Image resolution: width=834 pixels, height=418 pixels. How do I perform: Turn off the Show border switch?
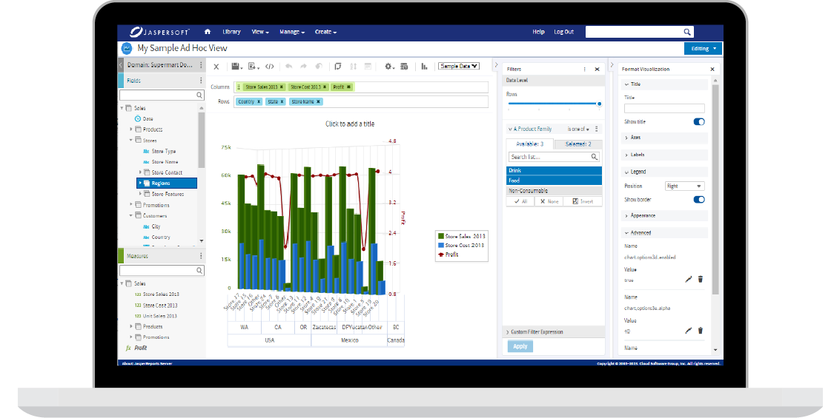coord(698,200)
